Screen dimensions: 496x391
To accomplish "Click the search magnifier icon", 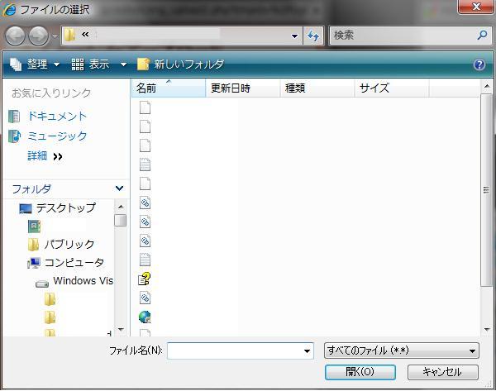I will [x=483, y=36].
